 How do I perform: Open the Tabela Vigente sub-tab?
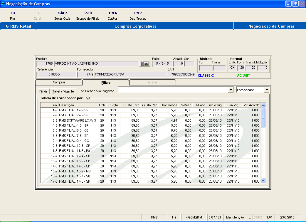63,91
